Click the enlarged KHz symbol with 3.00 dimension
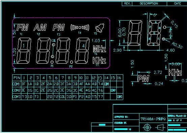The image size is (187, 133). coord(175,72)
